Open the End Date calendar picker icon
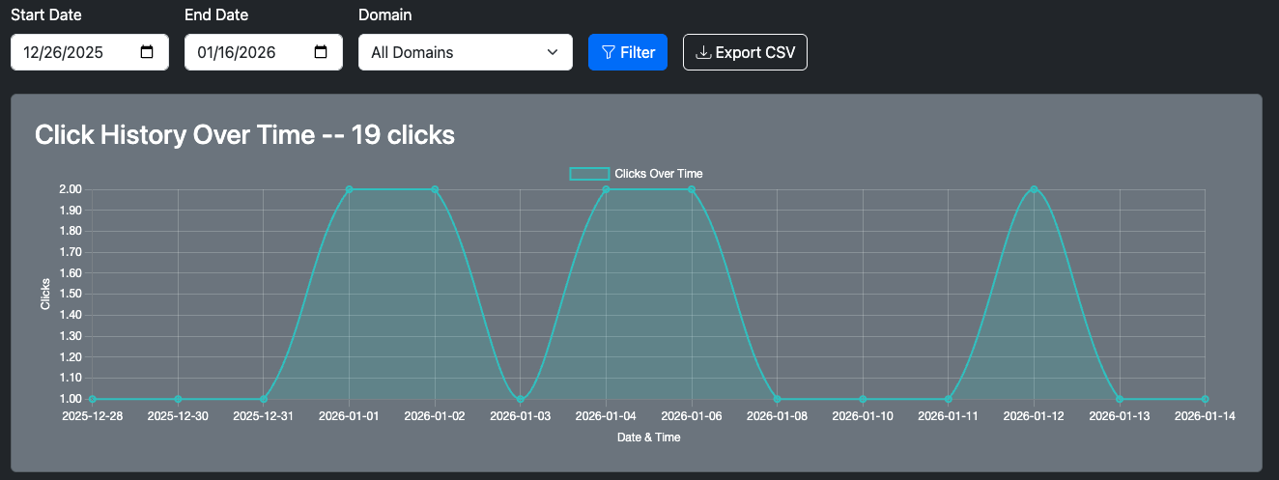The image size is (1279, 480). coord(321,52)
